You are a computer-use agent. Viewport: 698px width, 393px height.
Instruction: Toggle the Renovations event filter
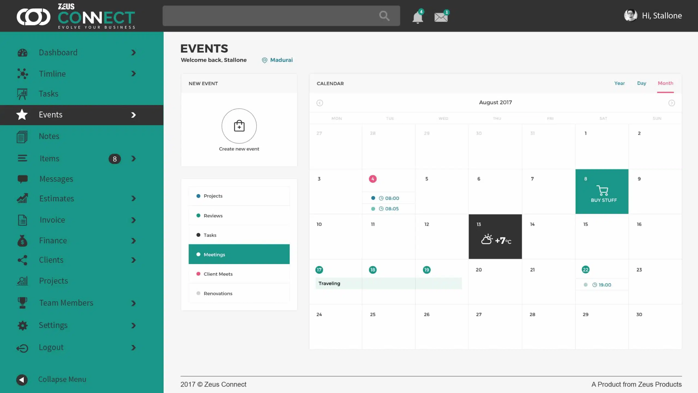(218, 293)
